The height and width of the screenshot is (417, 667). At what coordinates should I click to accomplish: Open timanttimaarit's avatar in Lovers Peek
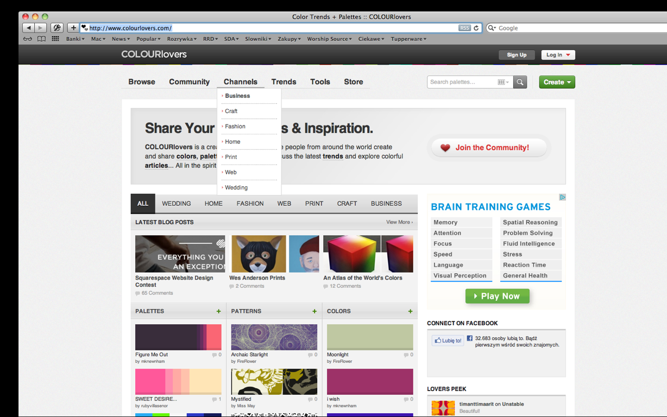[443, 408]
